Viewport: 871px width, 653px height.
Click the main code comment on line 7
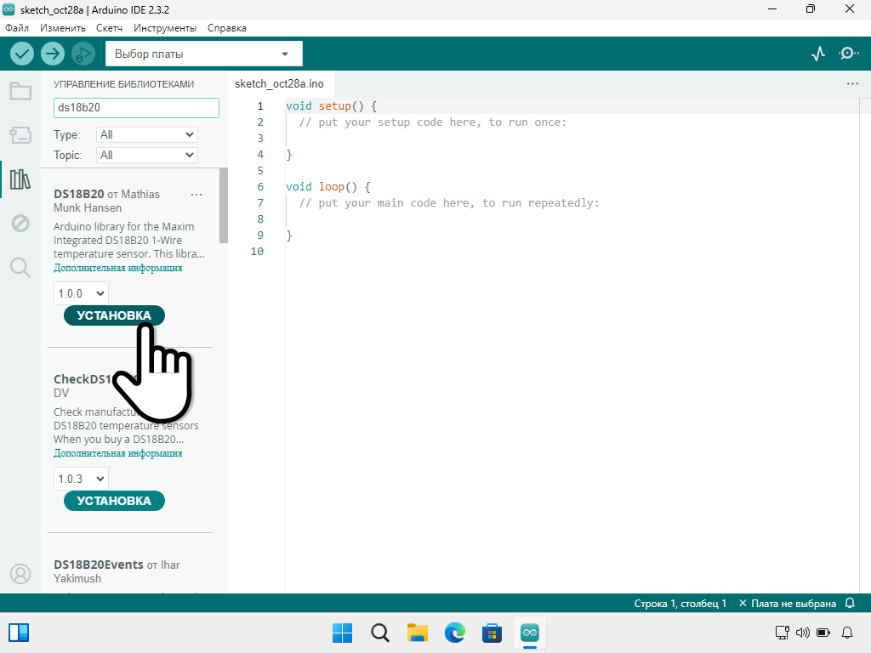[x=449, y=202]
